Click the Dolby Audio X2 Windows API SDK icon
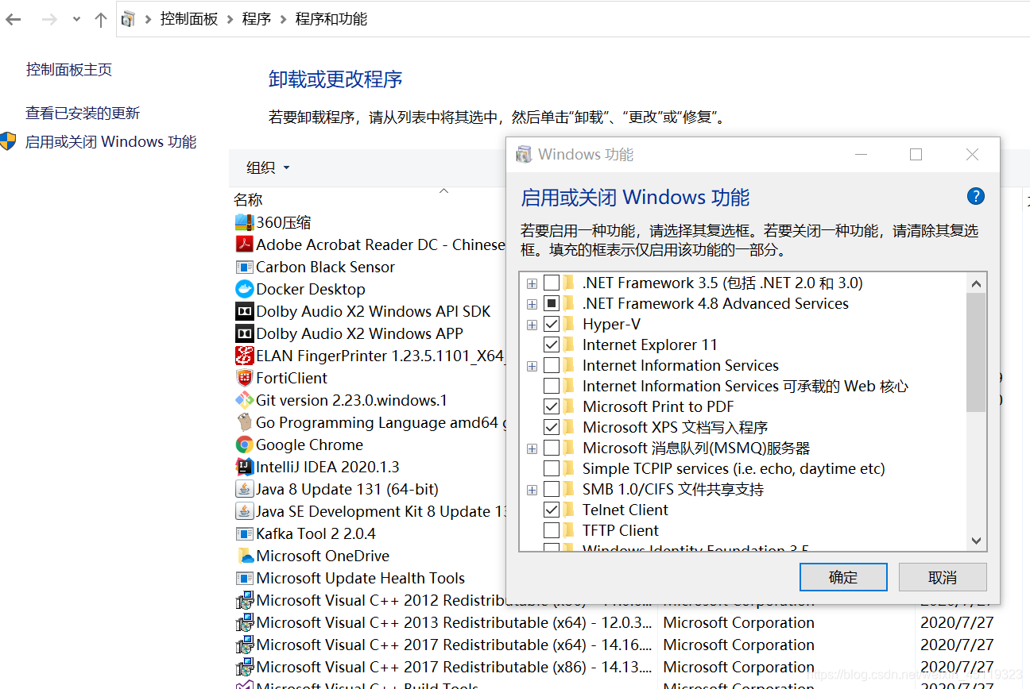Screen dimensions: 1030x689 [244, 311]
